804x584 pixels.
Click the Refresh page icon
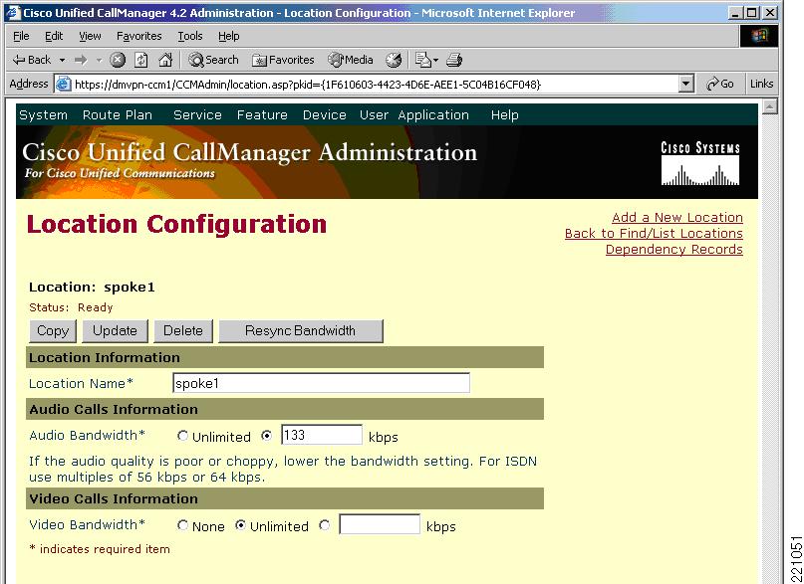(x=141, y=60)
